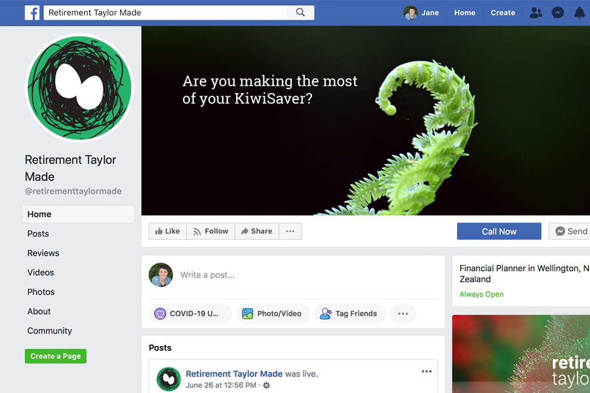Click the post privacy gear icon

click(266, 385)
